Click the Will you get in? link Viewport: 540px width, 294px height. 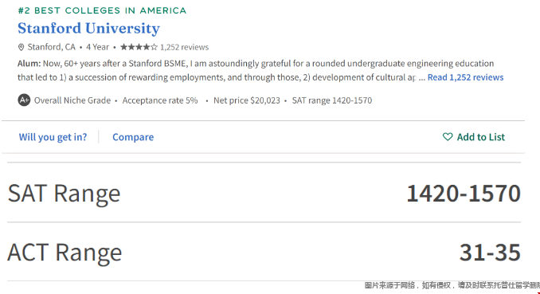[x=53, y=137]
